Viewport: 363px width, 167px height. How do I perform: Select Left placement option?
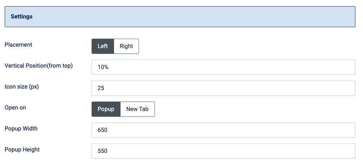click(103, 46)
